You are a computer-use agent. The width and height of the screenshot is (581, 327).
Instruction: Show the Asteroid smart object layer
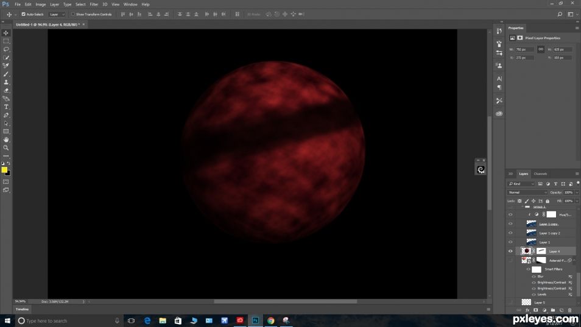click(x=510, y=261)
